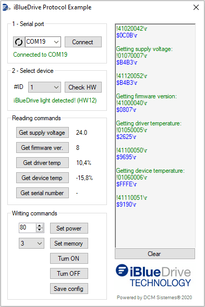Click 'Connected to COM19' status text
The image size is (205, 307).
coord(40,55)
